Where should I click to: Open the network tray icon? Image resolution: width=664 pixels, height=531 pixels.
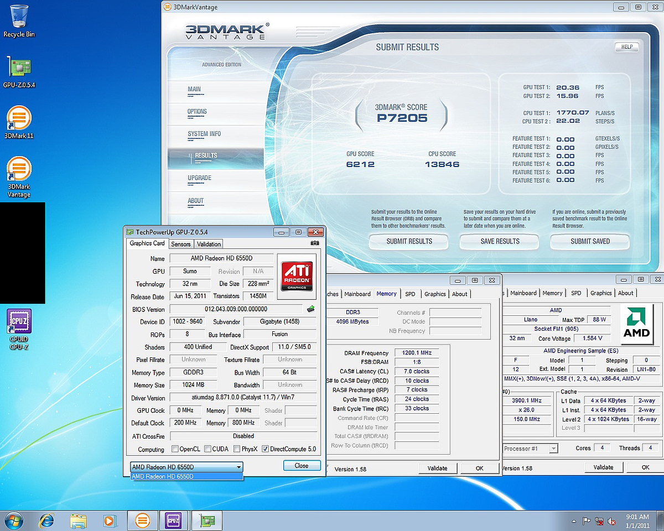coord(599,521)
